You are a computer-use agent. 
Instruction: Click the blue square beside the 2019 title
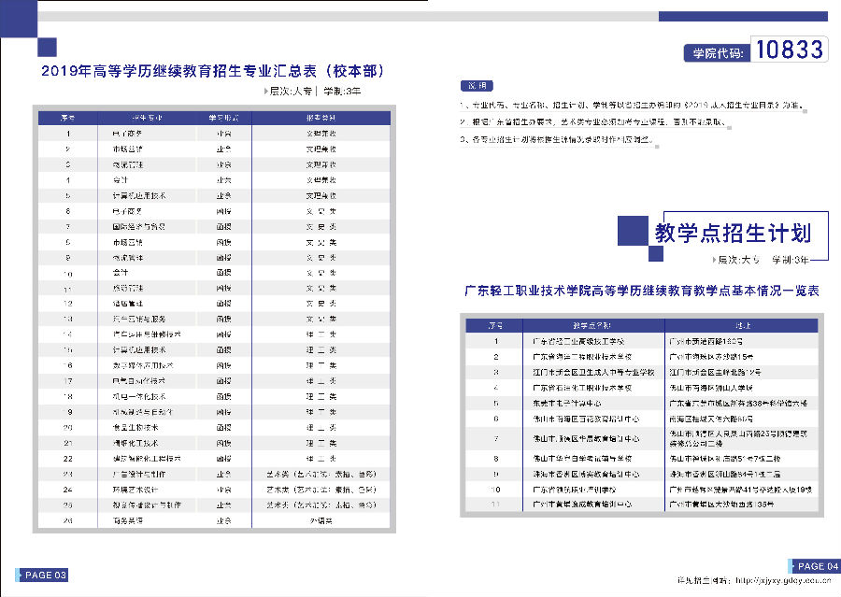point(47,48)
